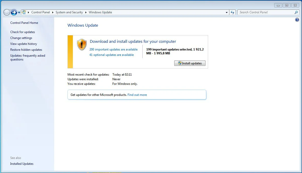Expand the arrow after Control Panel breadcrumb
The image size is (302, 173).
pyautogui.click(x=53, y=12)
